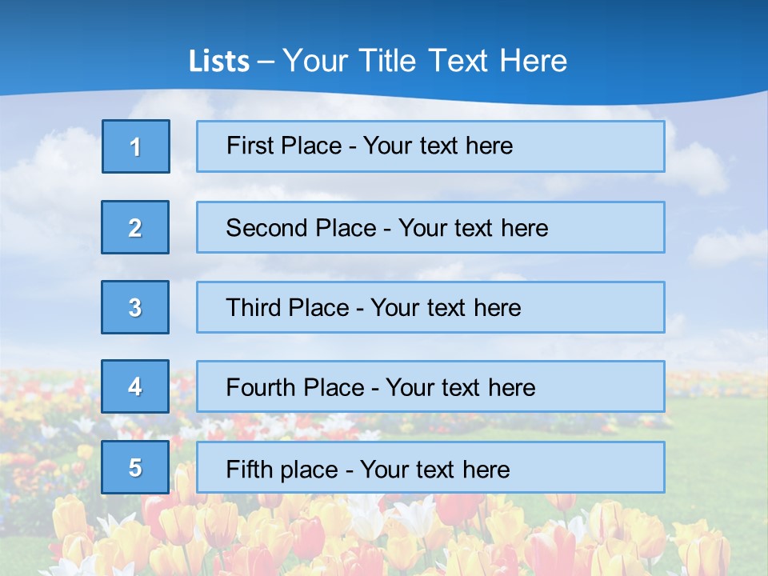Viewport: 768px width, 576px height.
Task: Click the Third Place text bar
Action: pyautogui.click(x=430, y=307)
